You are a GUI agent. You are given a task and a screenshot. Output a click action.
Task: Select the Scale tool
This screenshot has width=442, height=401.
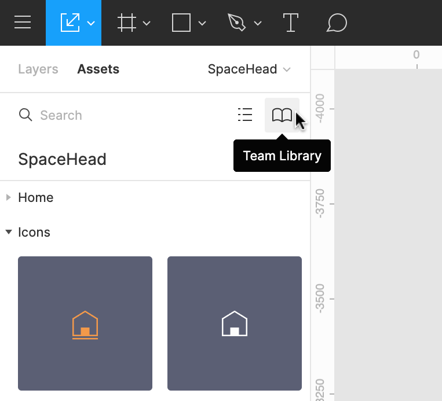(x=70, y=23)
